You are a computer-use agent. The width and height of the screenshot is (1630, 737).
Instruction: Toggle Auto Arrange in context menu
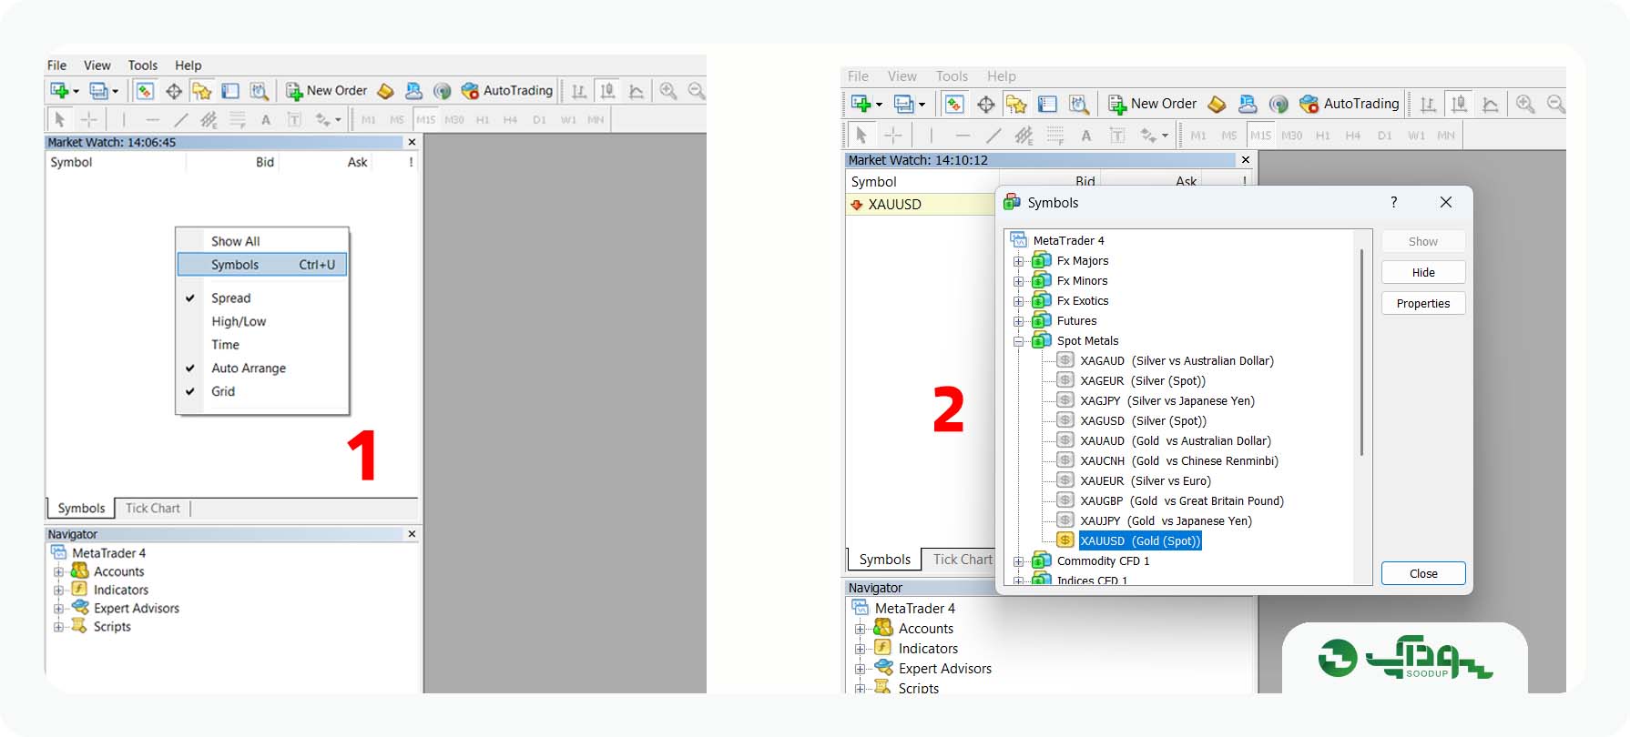tap(262, 368)
